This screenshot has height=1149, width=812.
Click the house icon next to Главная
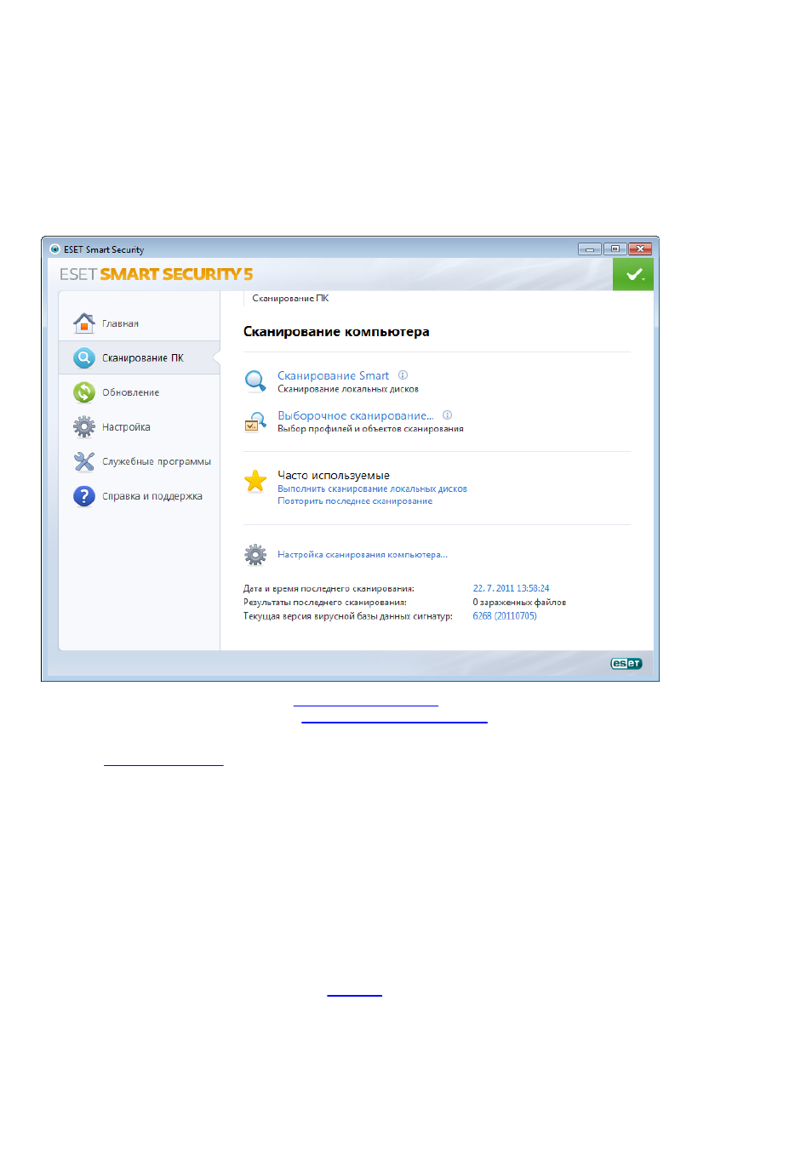[84, 323]
